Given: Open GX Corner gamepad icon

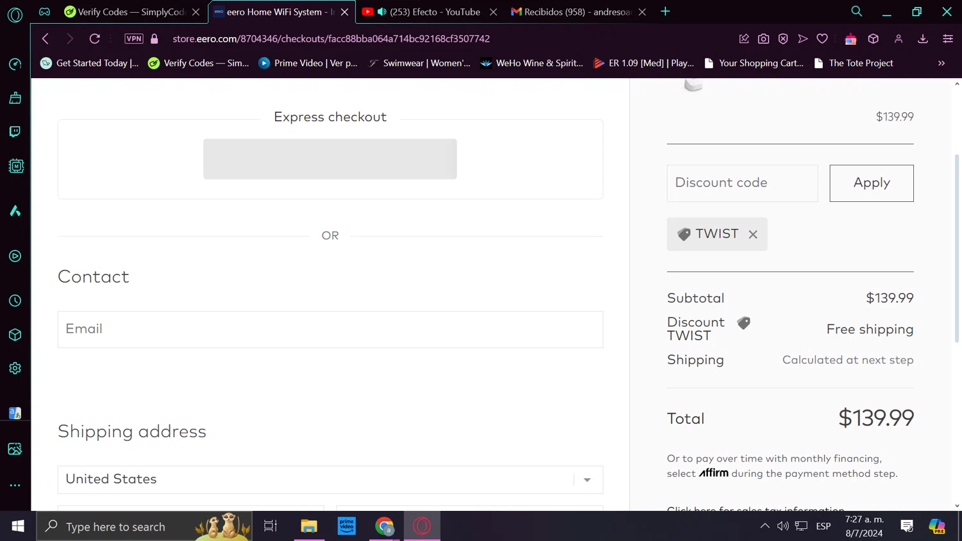Looking at the screenshot, I should 44,12.
